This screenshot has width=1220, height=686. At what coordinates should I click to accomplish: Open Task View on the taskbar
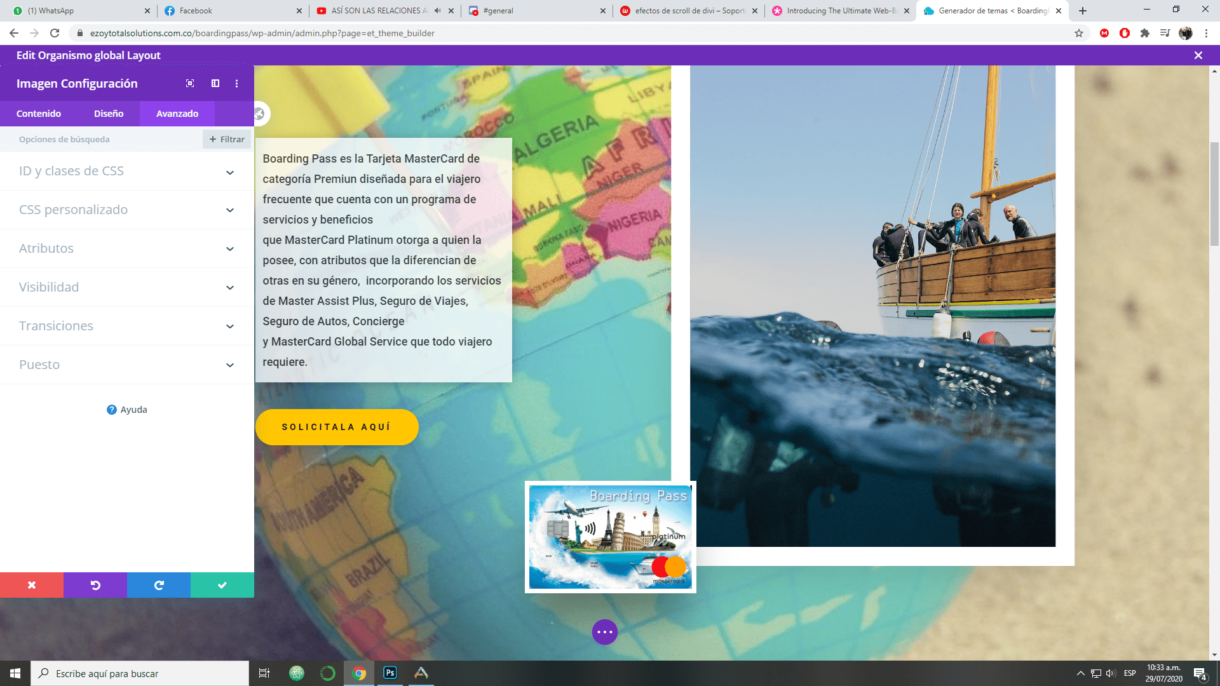point(264,673)
